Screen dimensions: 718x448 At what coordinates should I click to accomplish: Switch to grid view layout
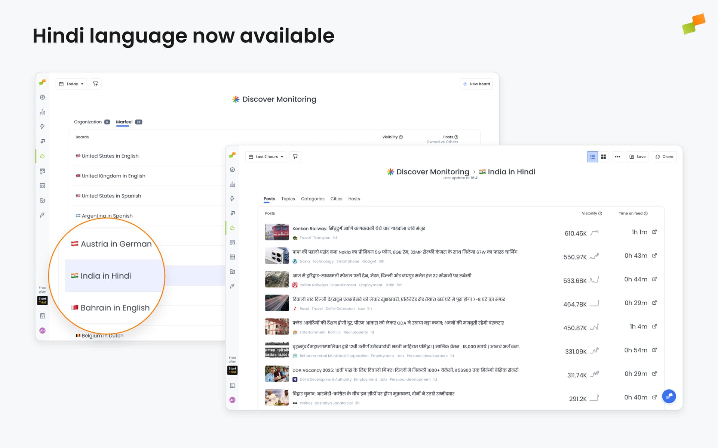tap(603, 157)
